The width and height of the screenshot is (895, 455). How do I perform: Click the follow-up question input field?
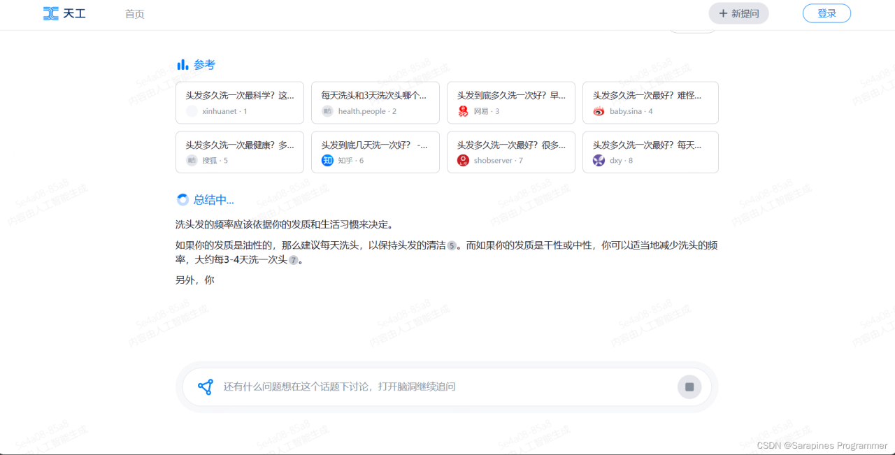click(441, 387)
